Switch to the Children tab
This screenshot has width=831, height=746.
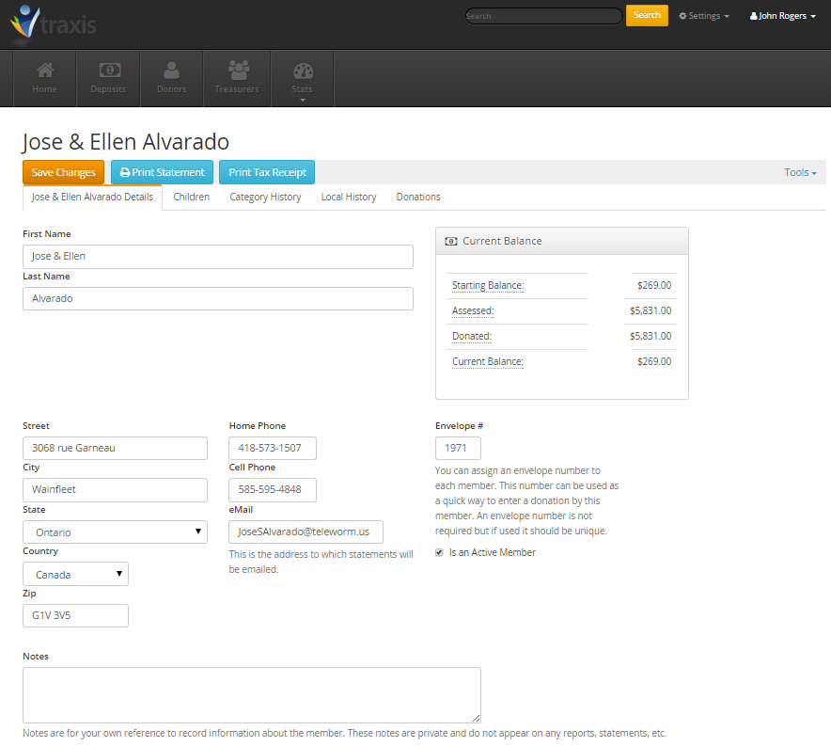coord(192,197)
